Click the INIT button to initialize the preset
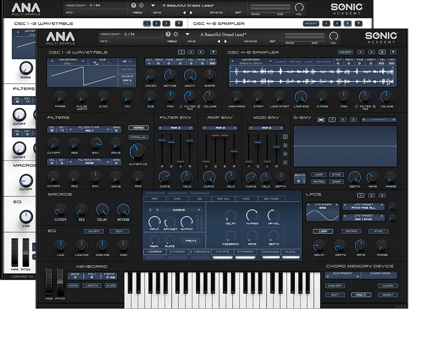The width and height of the screenshot is (444, 350). 273,41
